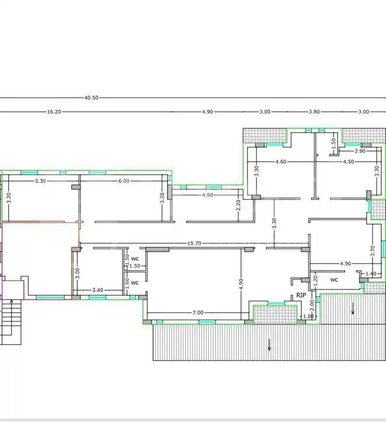Click the RIP room label

[301, 295]
